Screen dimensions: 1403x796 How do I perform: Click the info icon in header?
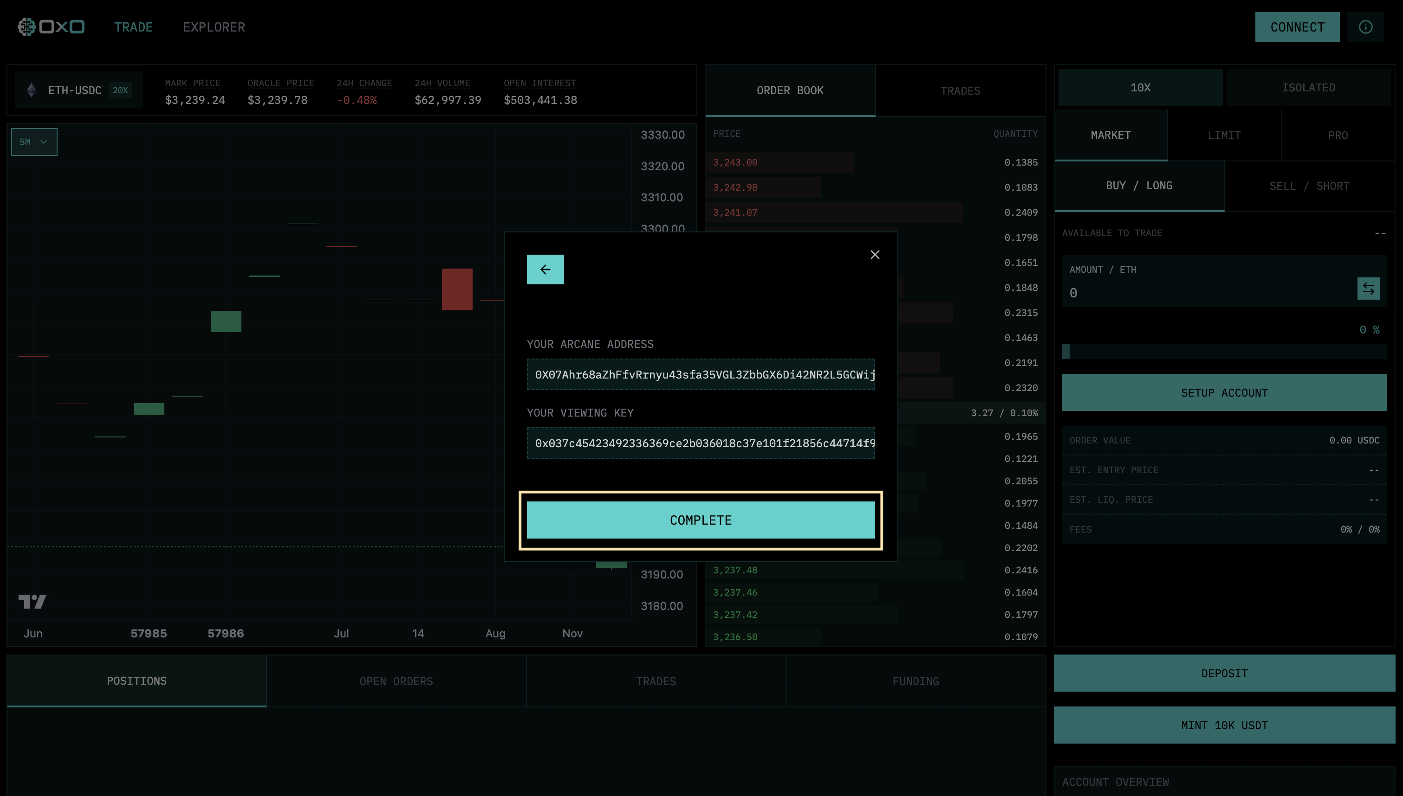point(1365,27)
